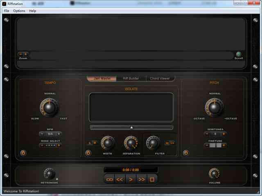Click the Volume knob
This screenshot has width=262, height=196.
click(x=214, y=173)
